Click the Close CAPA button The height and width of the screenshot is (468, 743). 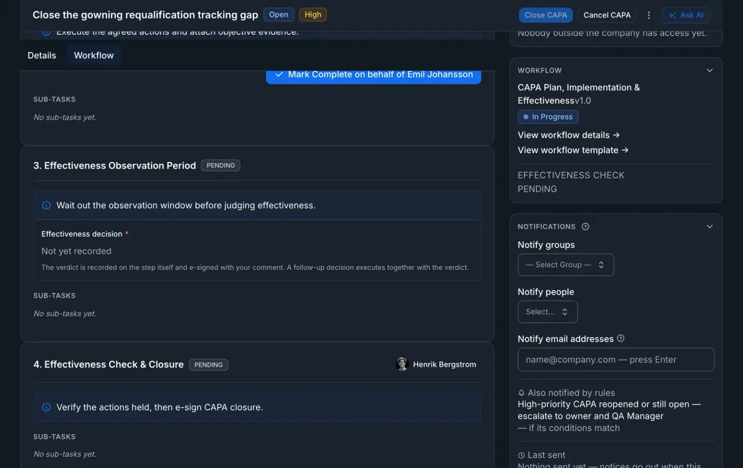(546, 15)
